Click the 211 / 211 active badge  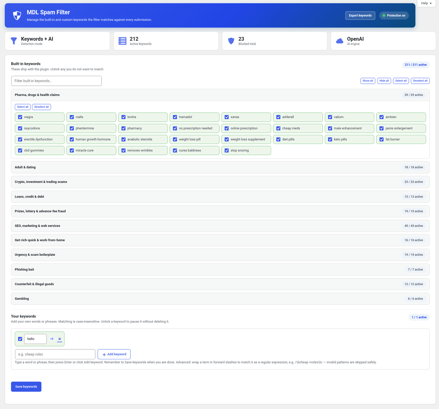click(416, 65)
